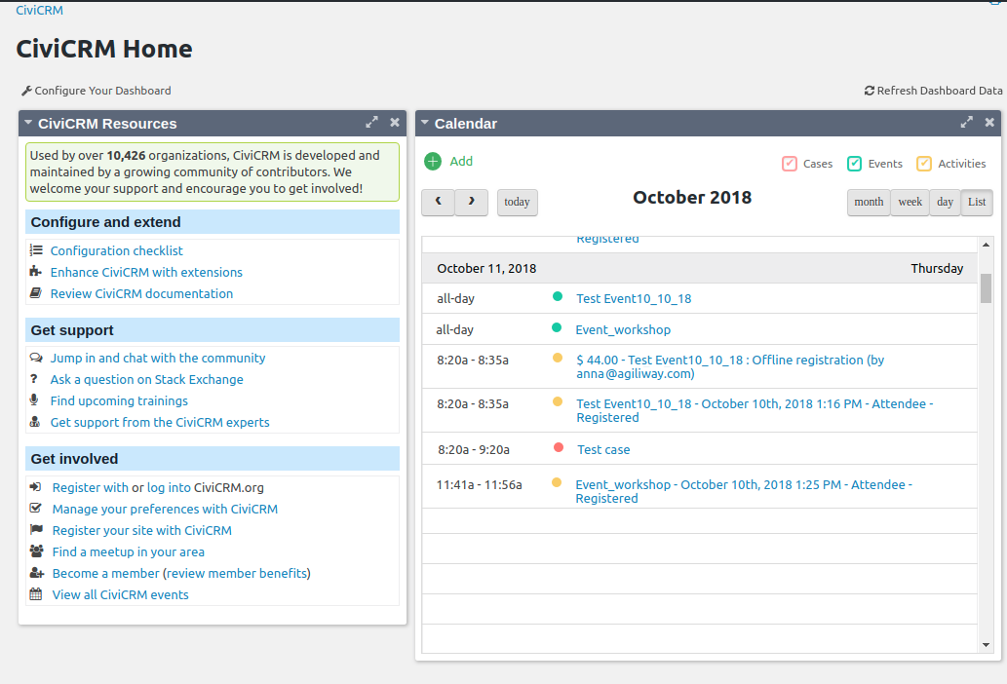Switch calendar to List view

pyautogui.click(x=977, y=202)
